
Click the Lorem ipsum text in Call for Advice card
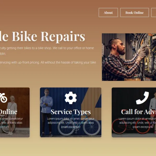pyautogui.click(x=137, y=123)
